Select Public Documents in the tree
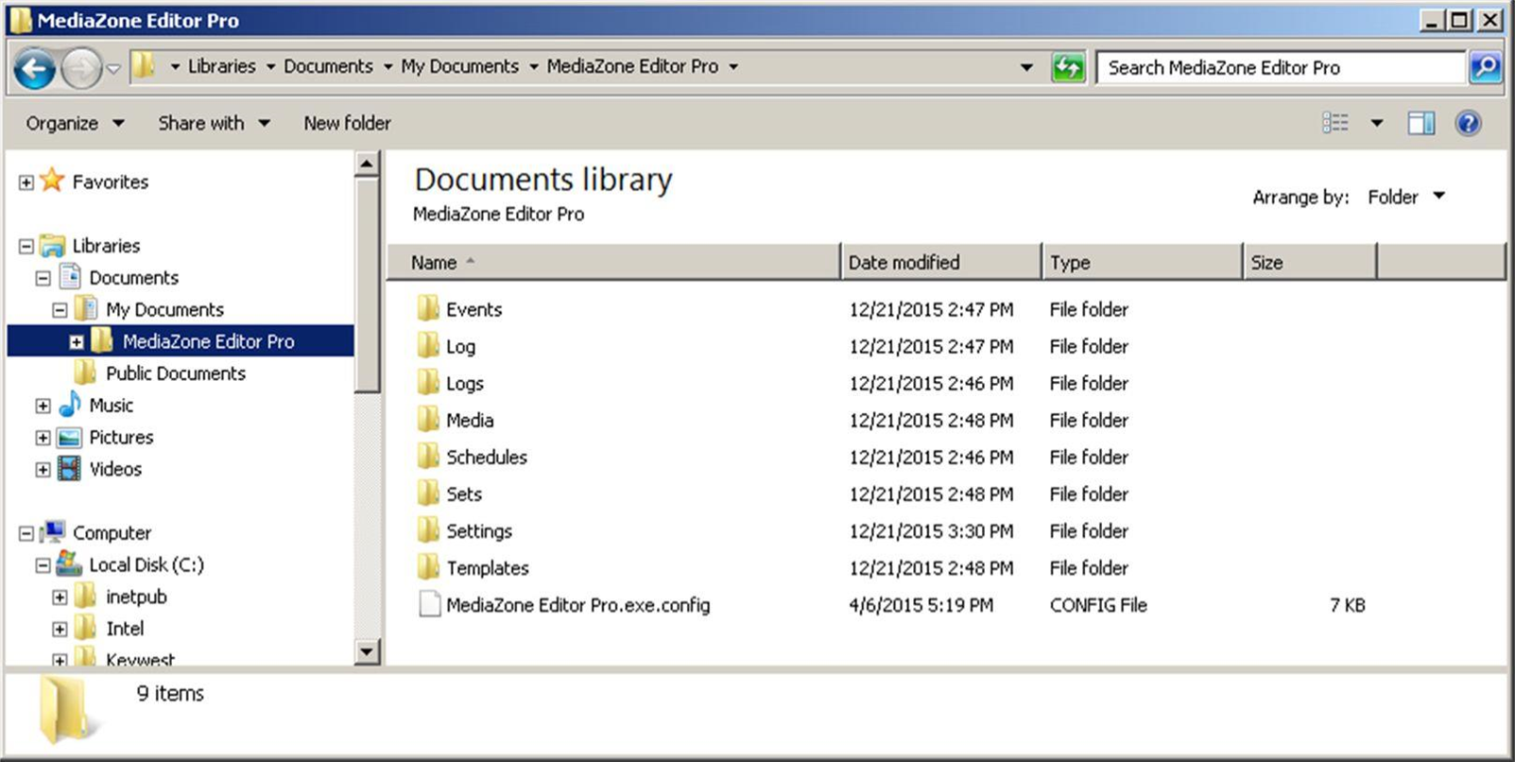This screenshot has width=1515, height=762. click(x=175, y=373)
